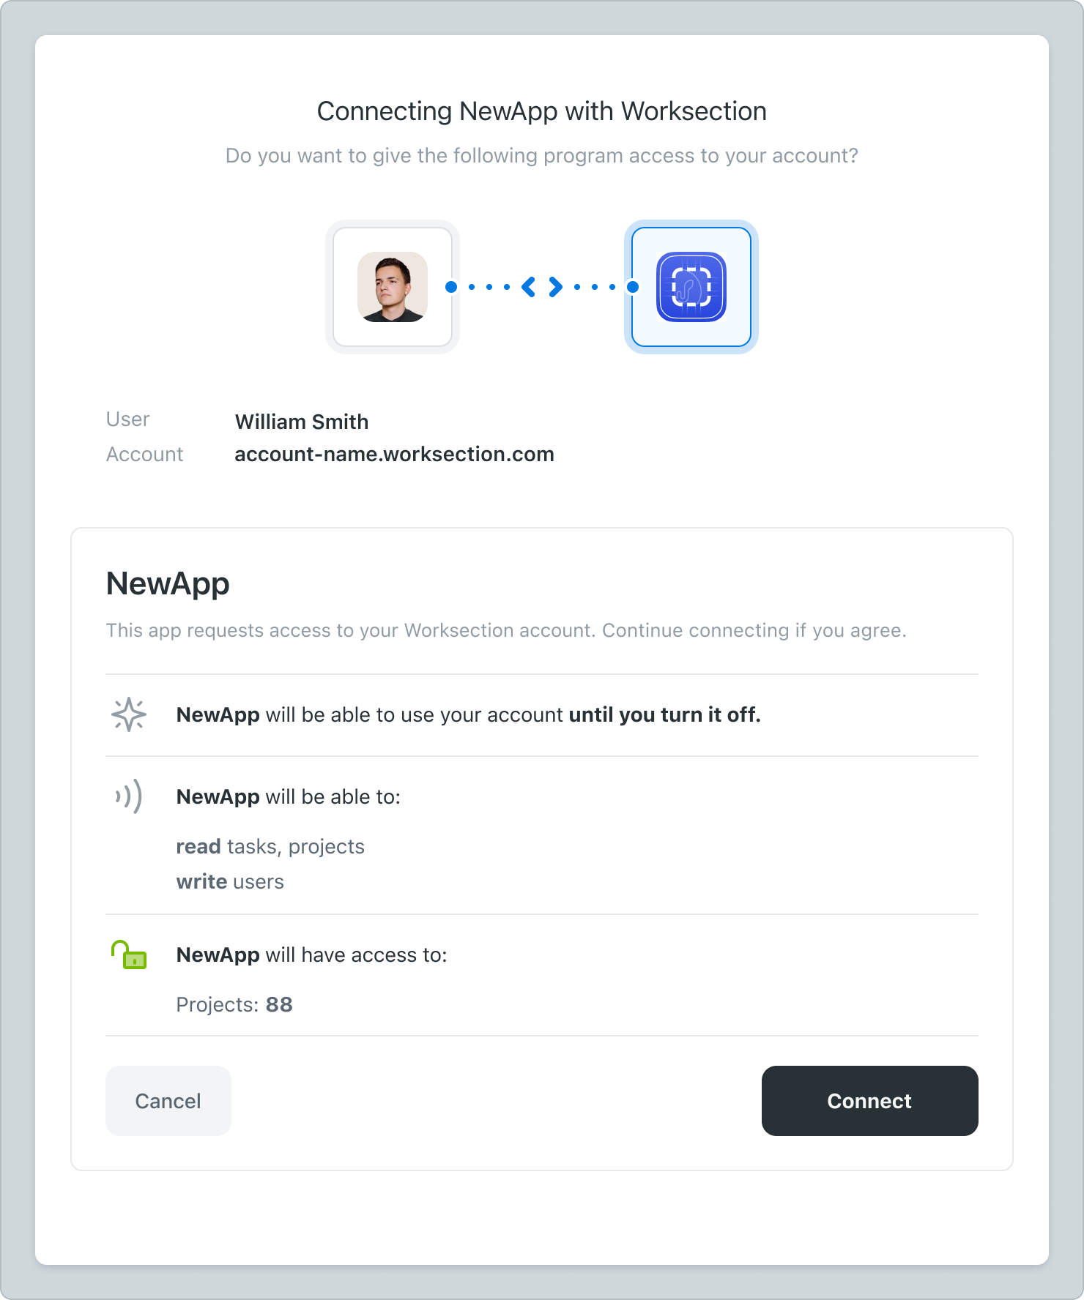
Task: Click the NewApp will have access to row
Action: click(311, 955)
